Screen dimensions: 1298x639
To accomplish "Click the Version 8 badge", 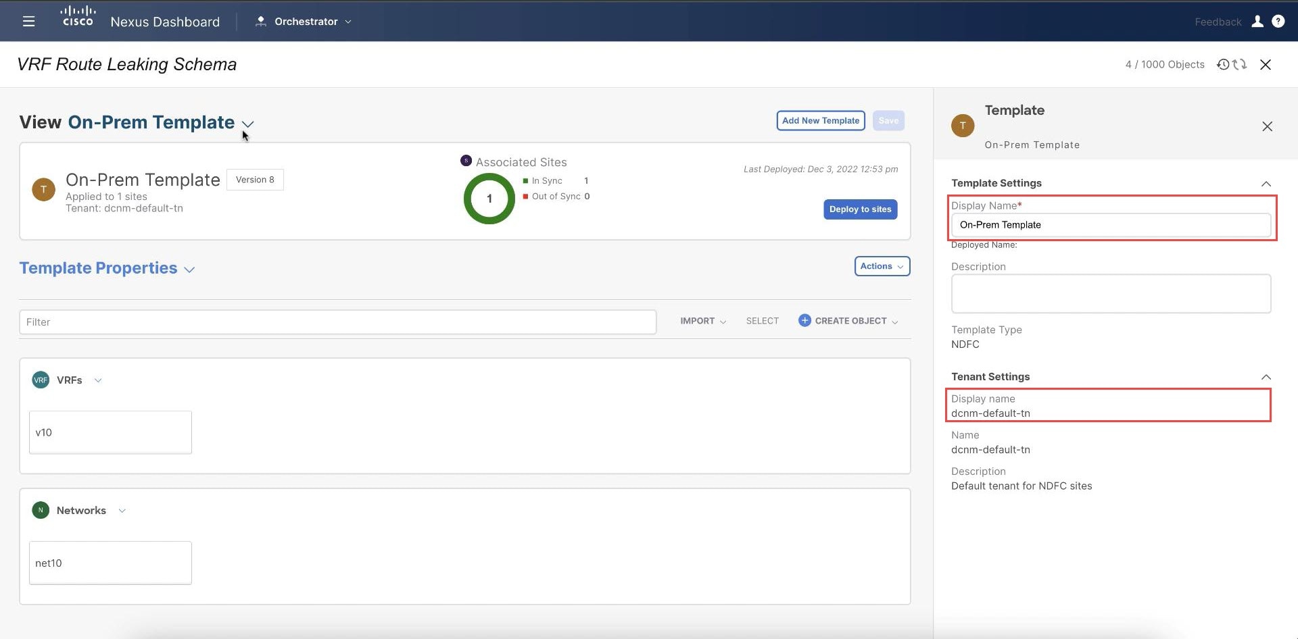I will click(255, 180).
